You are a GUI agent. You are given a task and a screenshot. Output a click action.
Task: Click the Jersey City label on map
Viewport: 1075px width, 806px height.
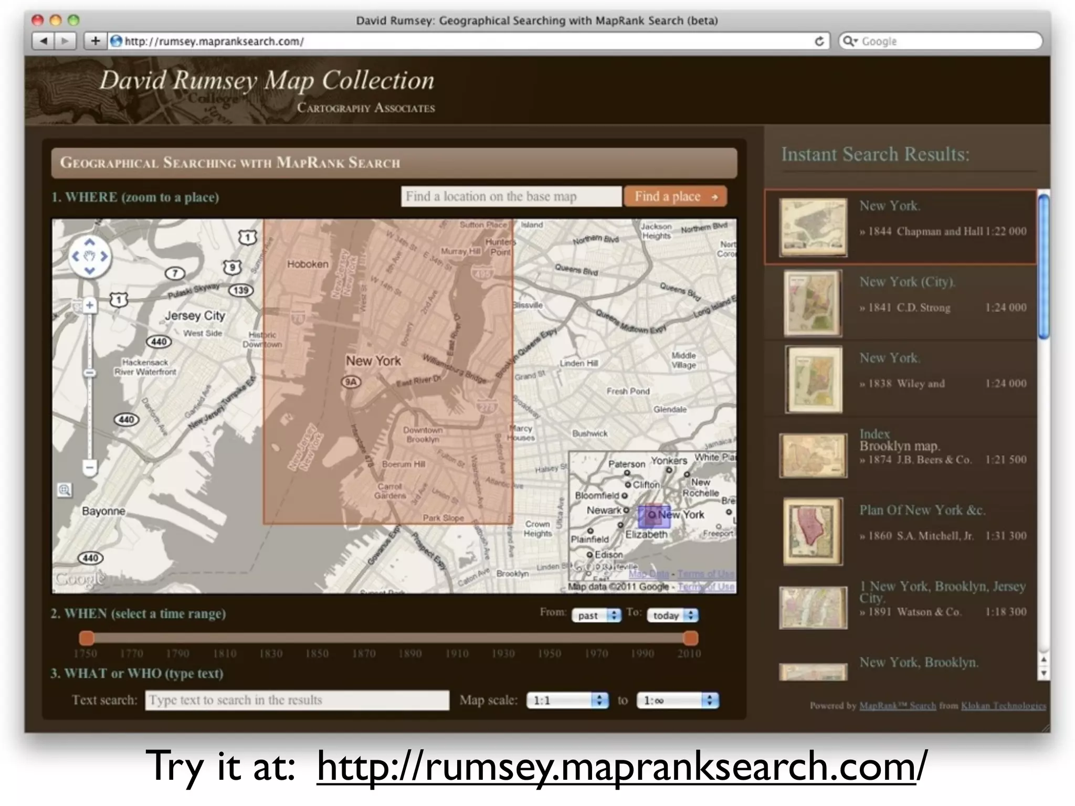195,315
